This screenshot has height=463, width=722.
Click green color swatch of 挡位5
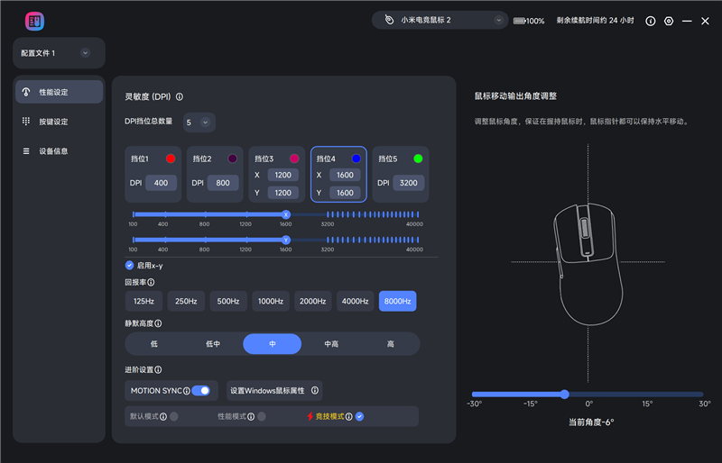418,159
